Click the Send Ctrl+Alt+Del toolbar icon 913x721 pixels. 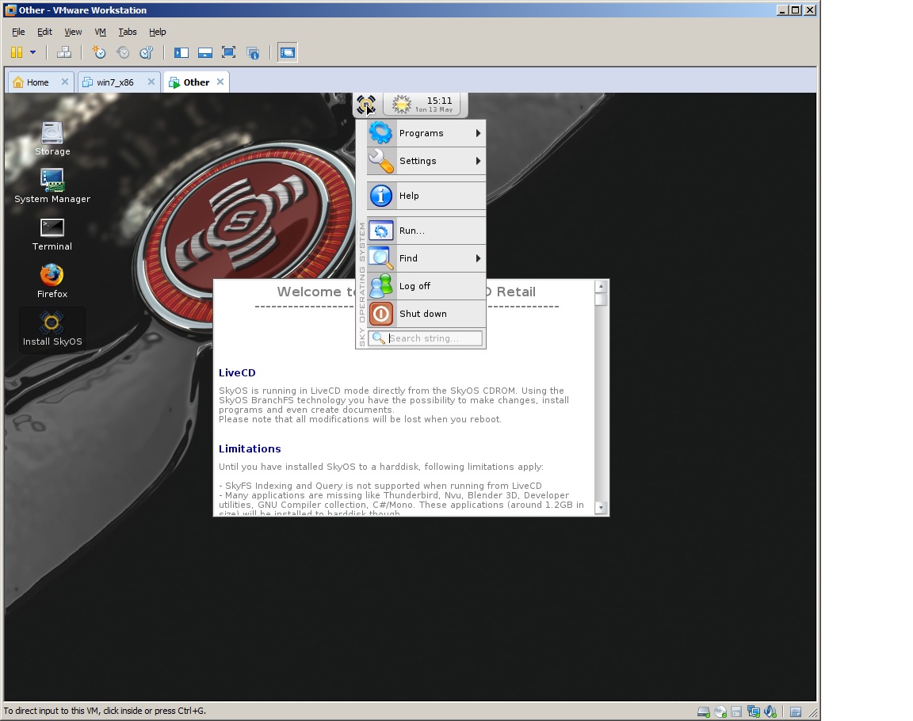tap(64, 52)
